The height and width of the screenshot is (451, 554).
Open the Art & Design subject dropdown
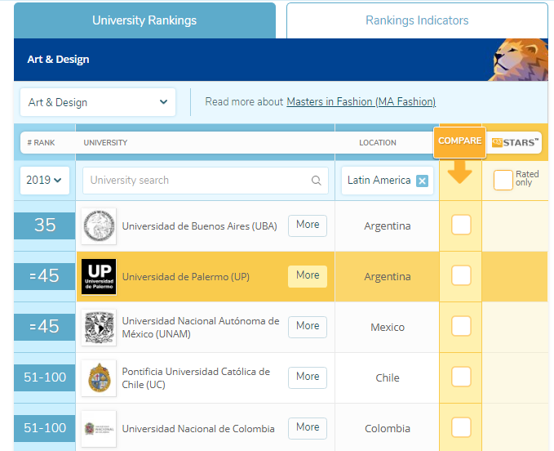pyautogui.click(x=98, y=102)
